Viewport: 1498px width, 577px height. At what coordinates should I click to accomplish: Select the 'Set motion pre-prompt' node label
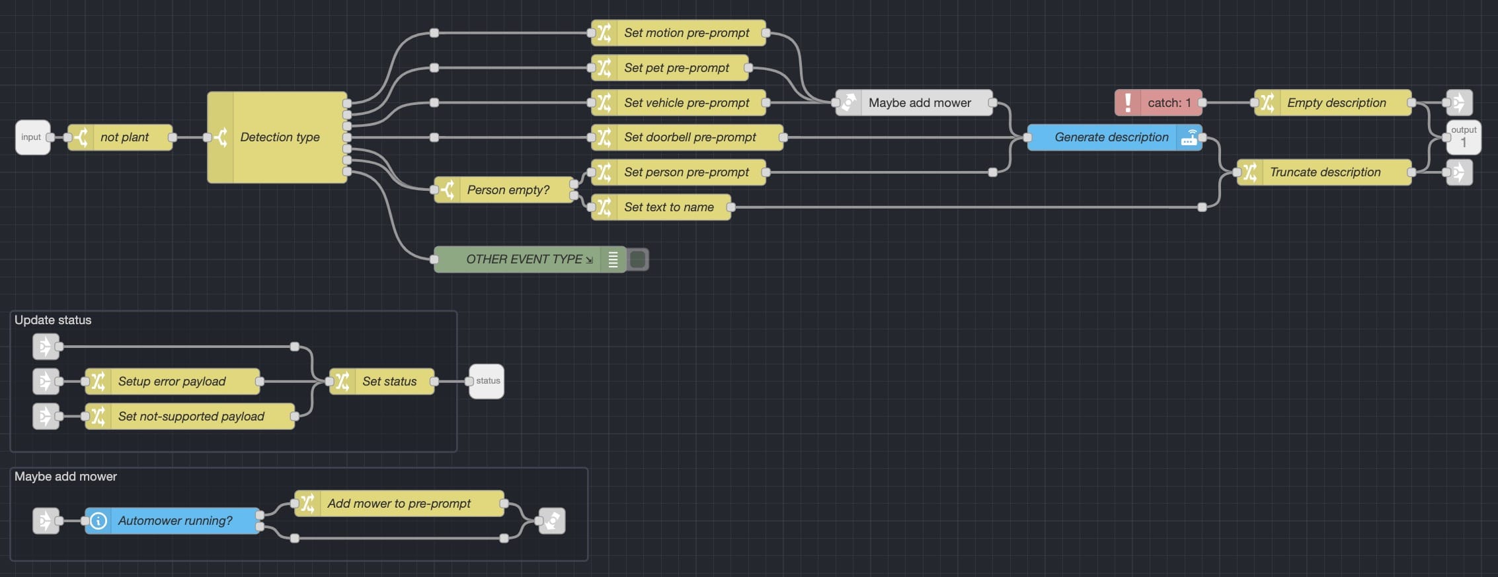point(687,33)
